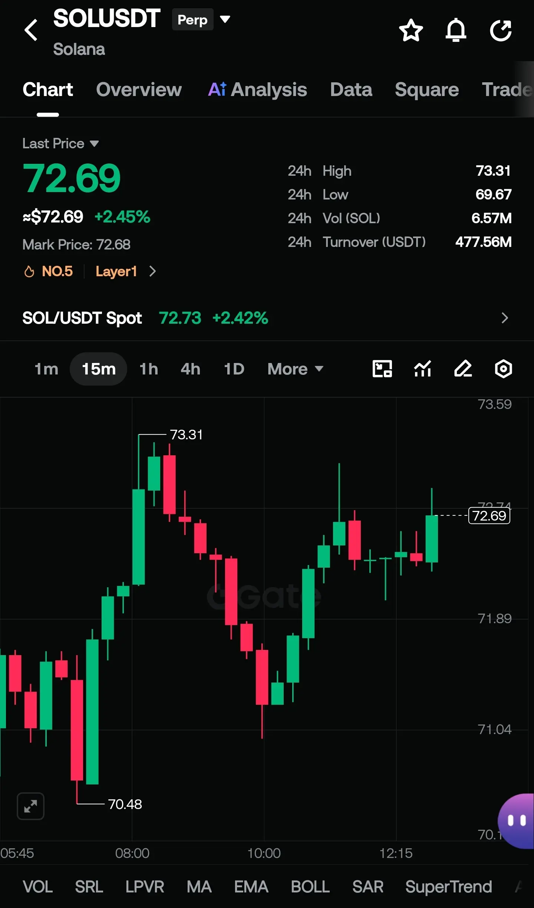Open the Square tab

click(x=427, y=90)
